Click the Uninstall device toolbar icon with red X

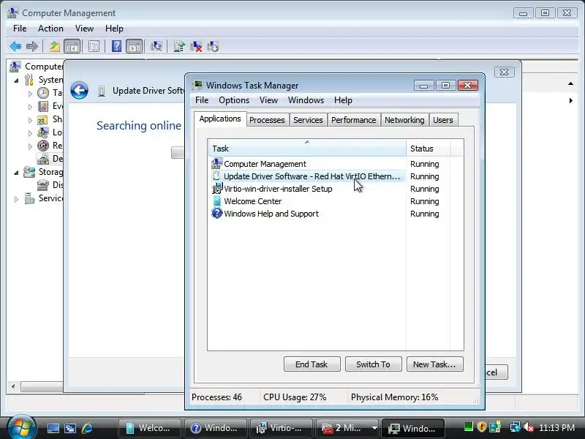(196, 47)
